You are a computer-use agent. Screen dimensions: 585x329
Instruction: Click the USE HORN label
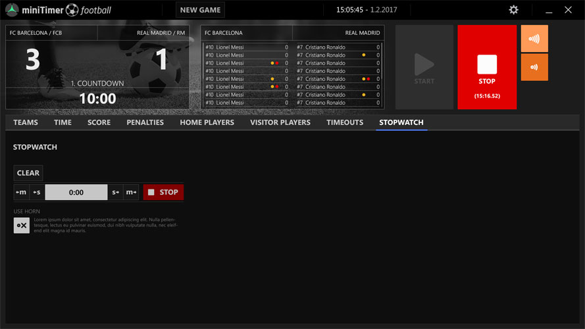click(x=26, y=211)
